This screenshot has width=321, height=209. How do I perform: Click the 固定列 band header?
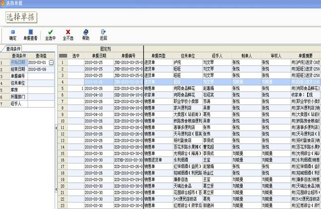[x=106, y=49]
